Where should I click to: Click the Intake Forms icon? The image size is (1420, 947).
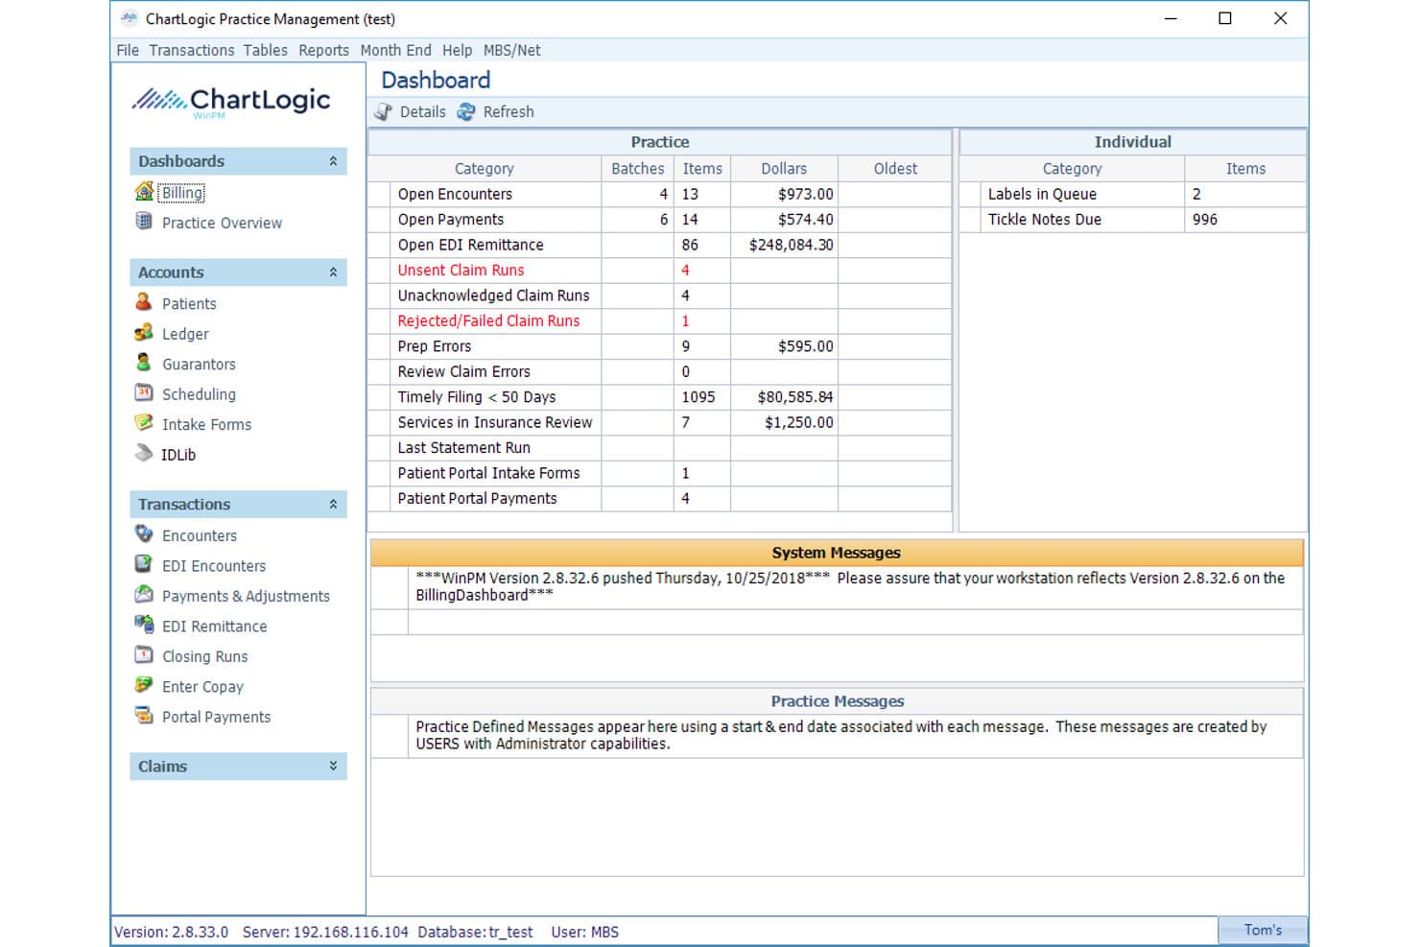click(144, 423)
